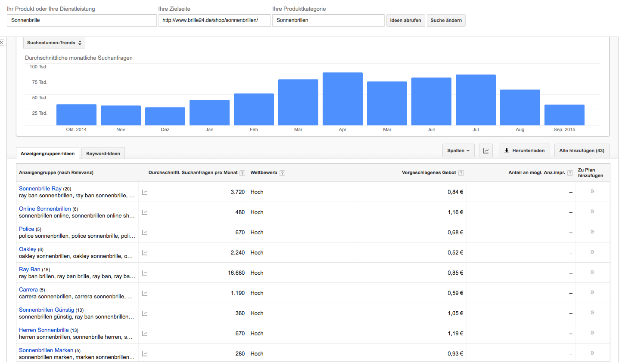Open Sonnenbrillen Marken ad group link
Viewport: 619px width, 362px height.
(46, 350)
